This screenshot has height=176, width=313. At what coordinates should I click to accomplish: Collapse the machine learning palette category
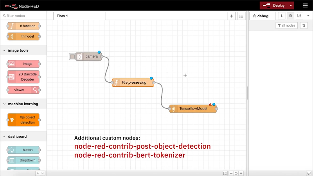point(4,104)
